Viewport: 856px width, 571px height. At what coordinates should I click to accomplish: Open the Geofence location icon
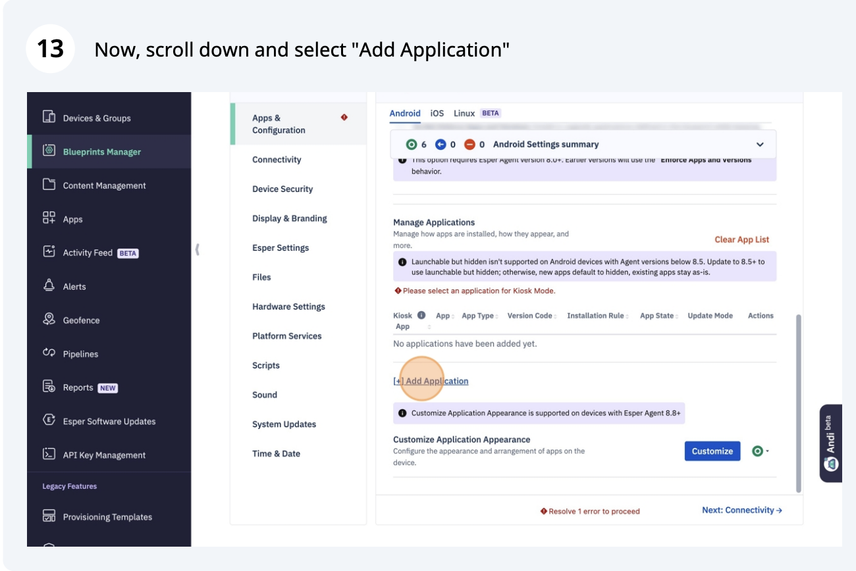(49, 320)
